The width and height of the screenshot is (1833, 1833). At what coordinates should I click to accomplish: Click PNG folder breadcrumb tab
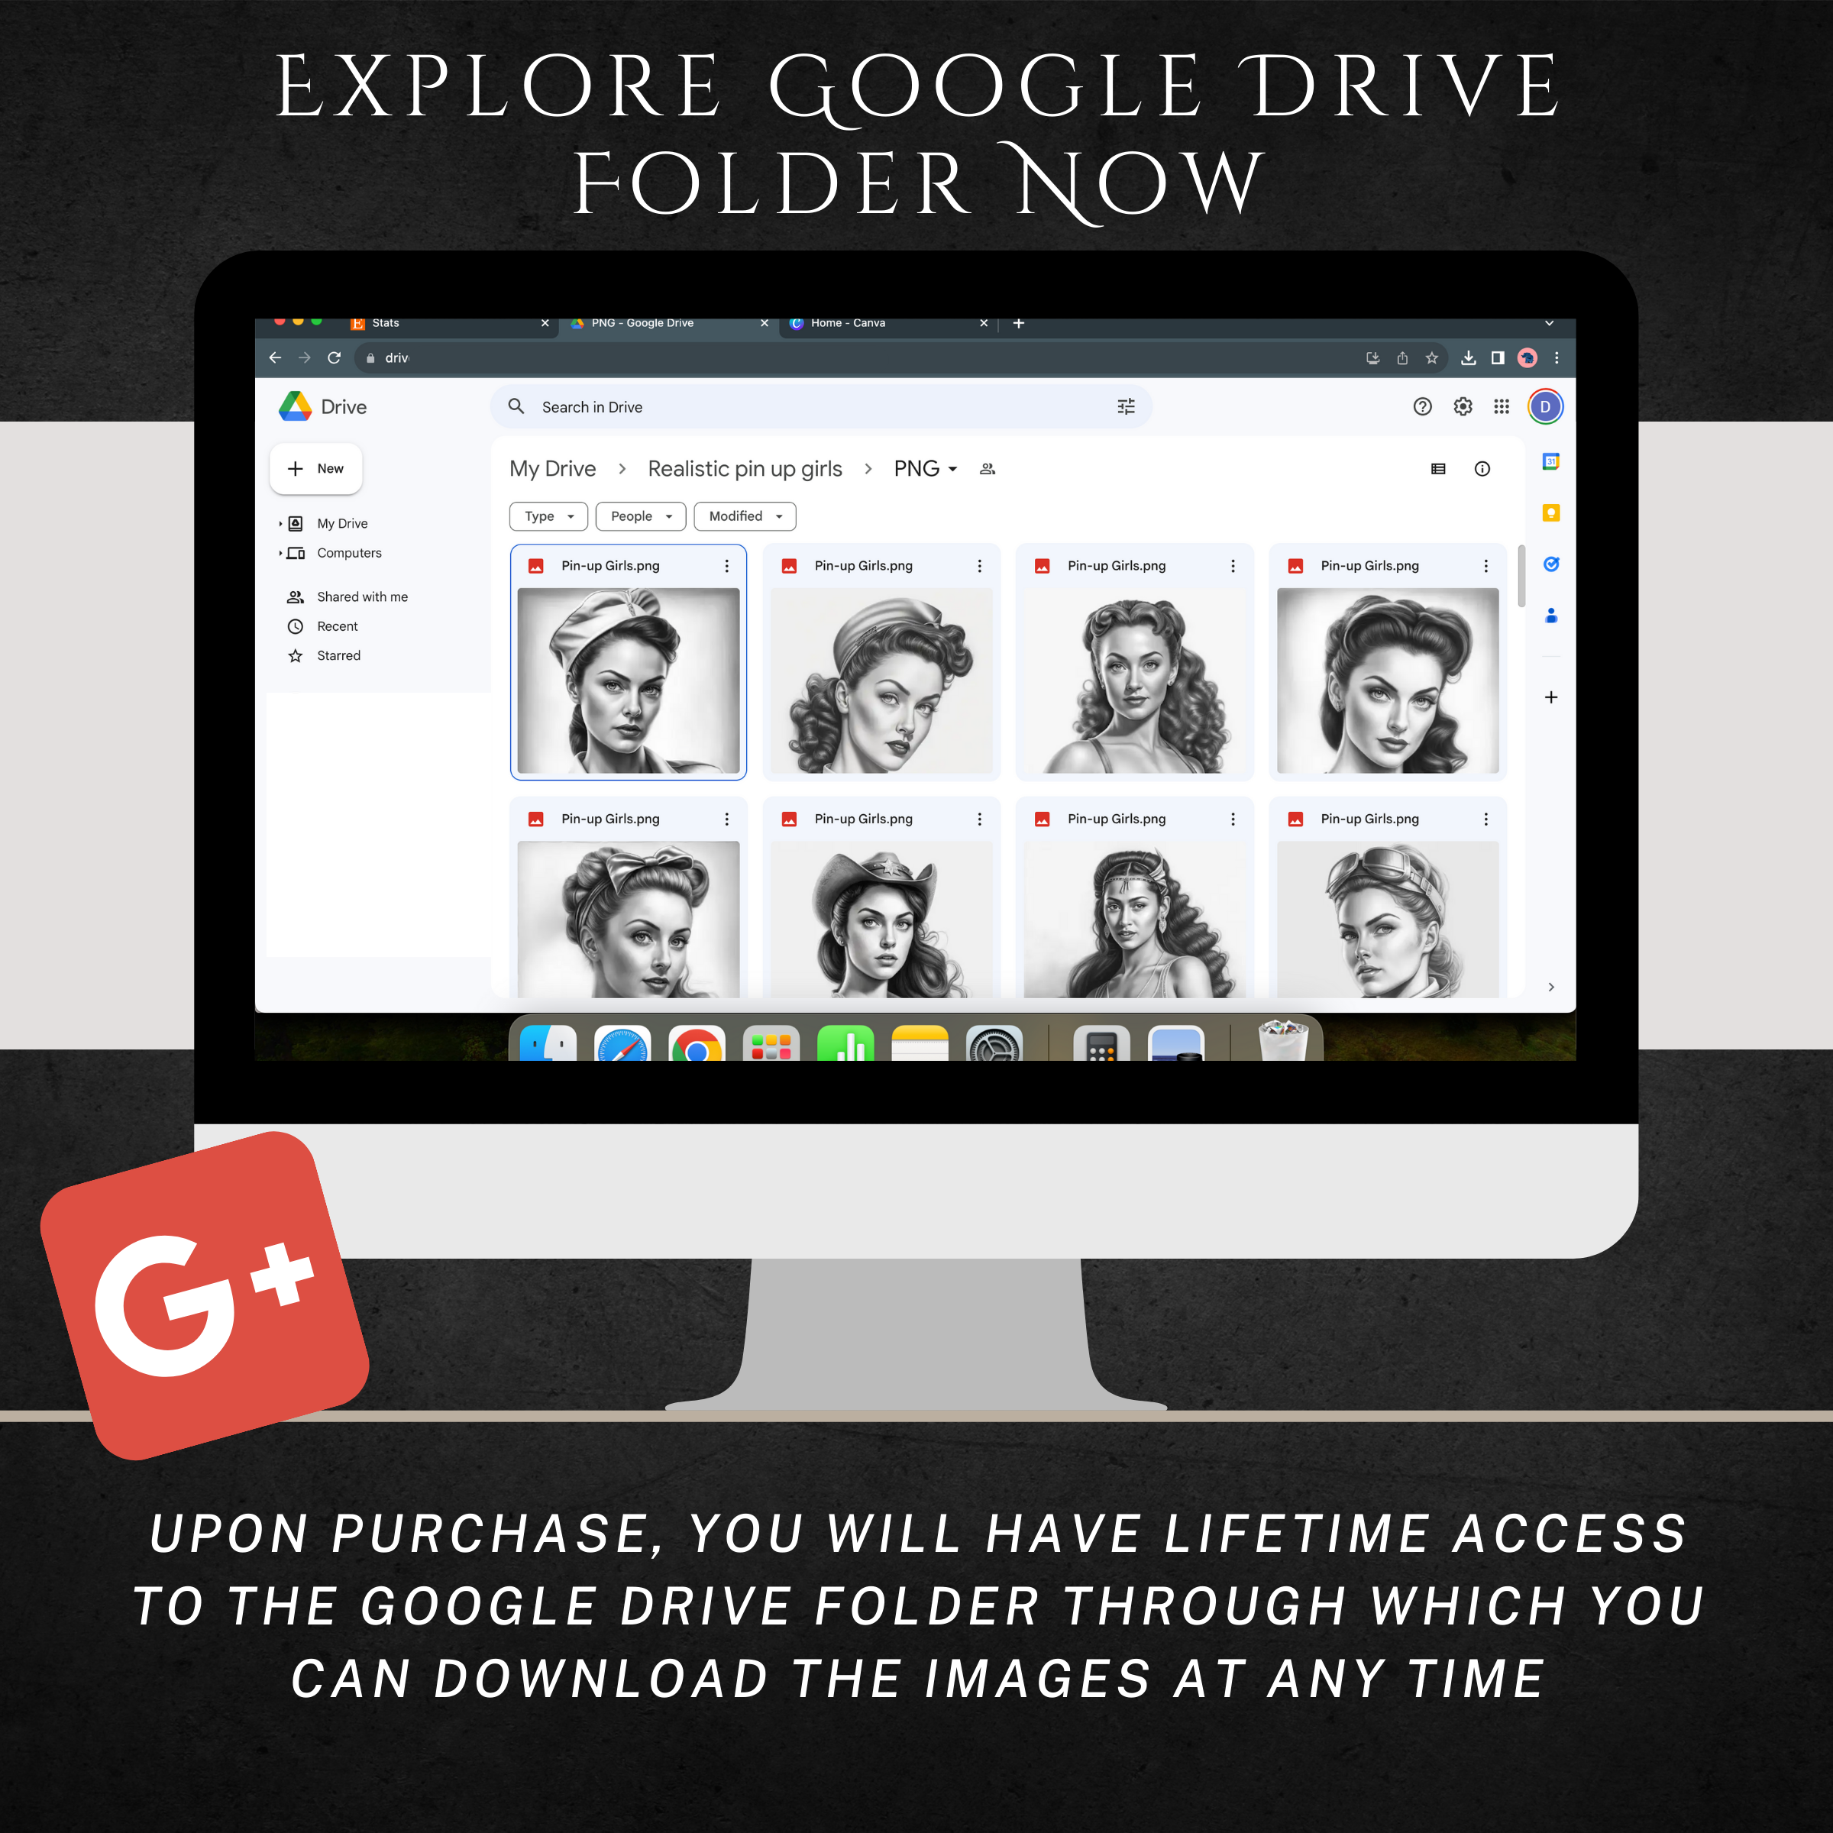[901, 467]
